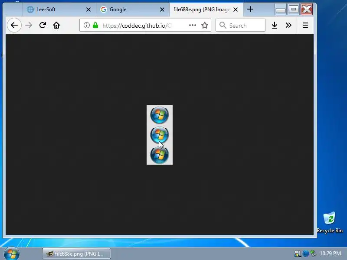
Task: Click the green secure connection padlock
Action: pyautogui.click(x=95, y=25)
